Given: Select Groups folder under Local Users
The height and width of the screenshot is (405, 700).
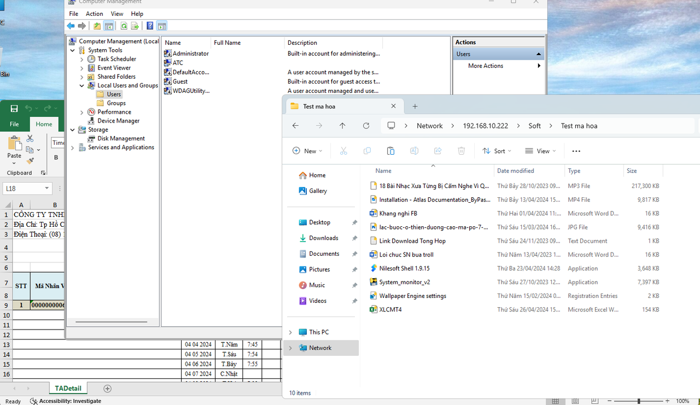Looking at the screenshot, I should (x=115, y=103).
